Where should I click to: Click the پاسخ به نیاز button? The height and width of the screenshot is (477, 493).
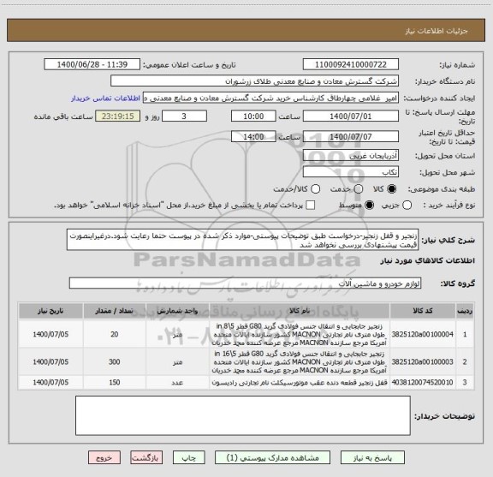(x=372, y=458)
